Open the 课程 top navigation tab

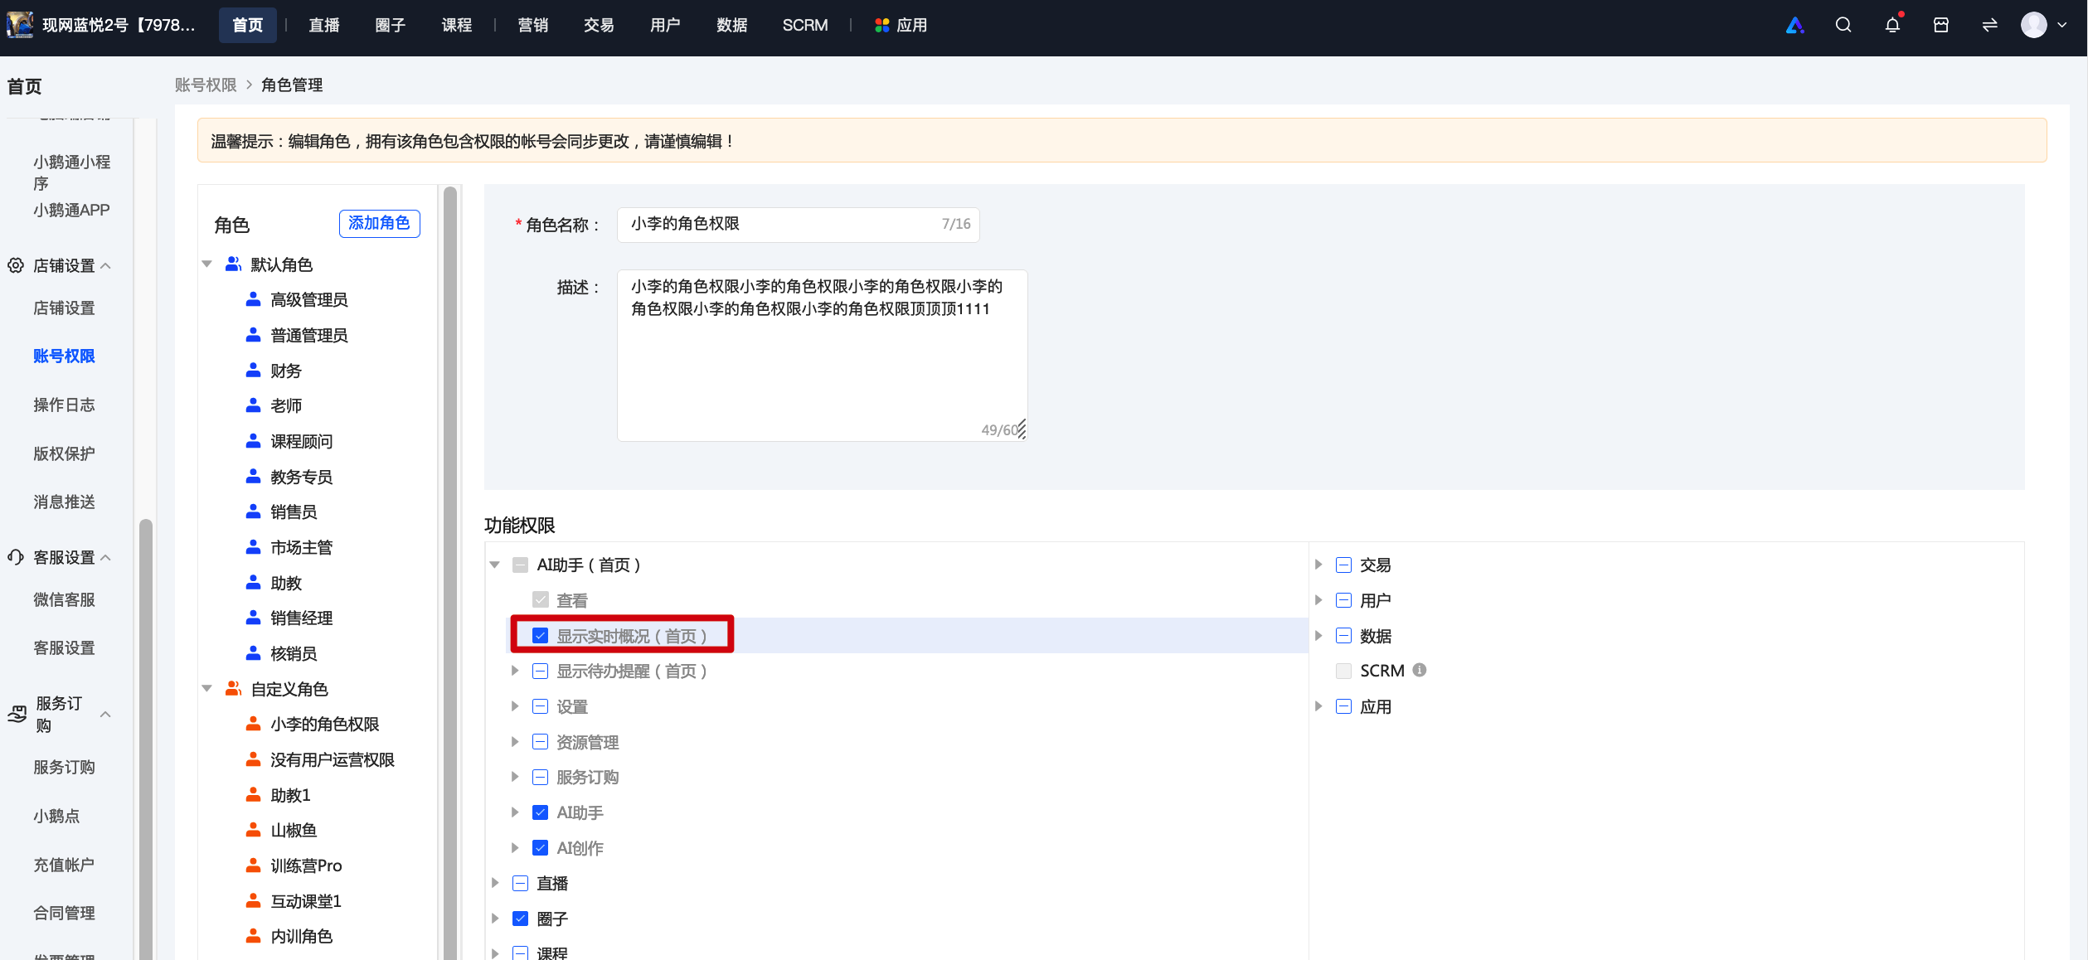click(456, 25)
